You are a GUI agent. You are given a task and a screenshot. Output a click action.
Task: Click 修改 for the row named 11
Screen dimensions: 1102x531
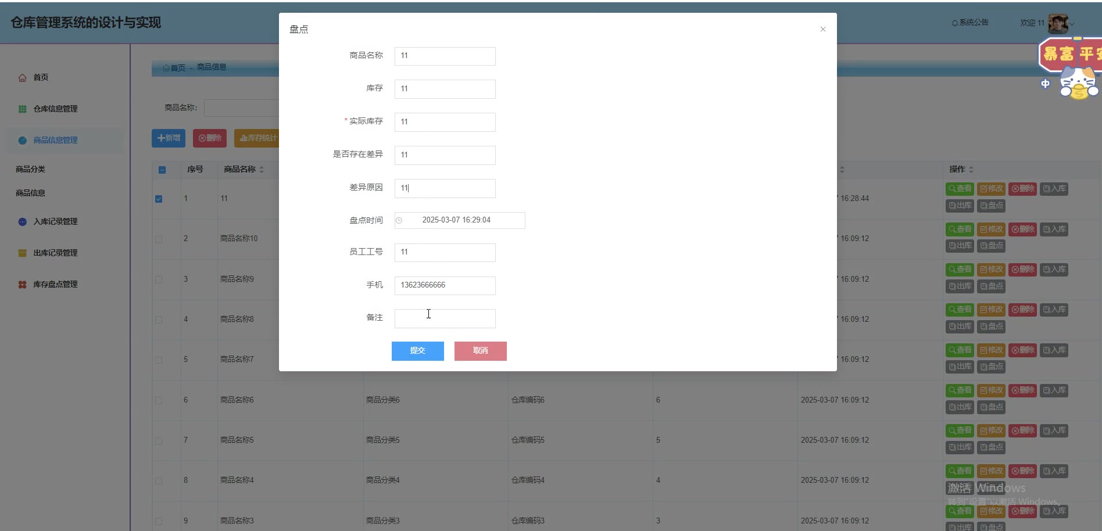coord(992,189)
